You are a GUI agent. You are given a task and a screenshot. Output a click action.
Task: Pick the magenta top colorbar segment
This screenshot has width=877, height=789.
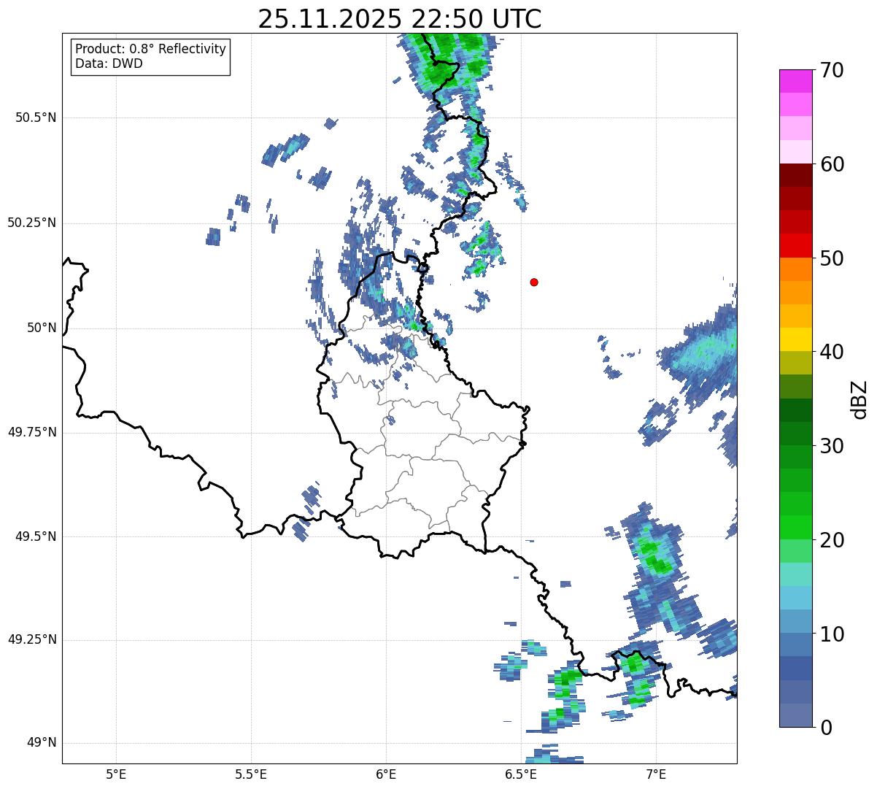(796, 81)
